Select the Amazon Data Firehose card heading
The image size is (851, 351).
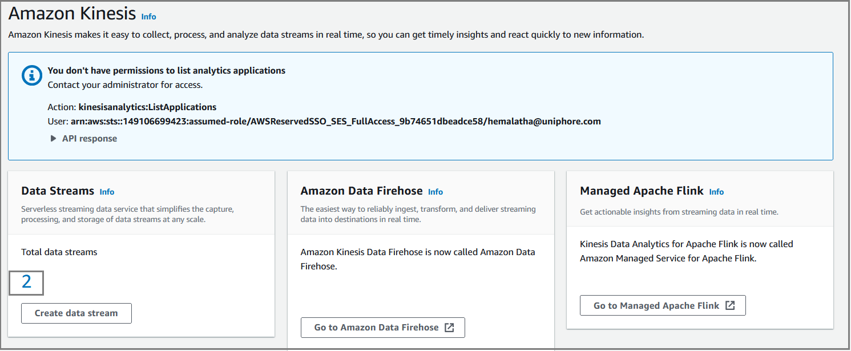[x=362, y=191]
